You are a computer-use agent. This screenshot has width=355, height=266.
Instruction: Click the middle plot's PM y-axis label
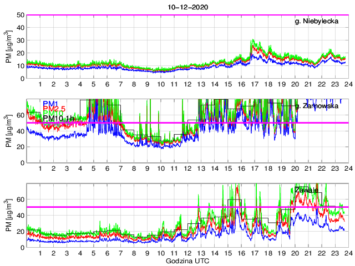click(8, 131)
